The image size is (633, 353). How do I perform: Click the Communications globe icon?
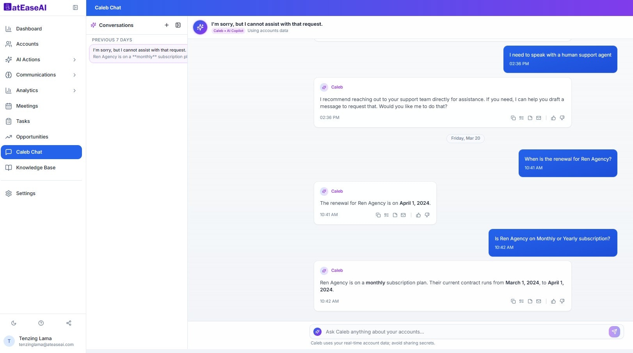(x=9, y=75)
